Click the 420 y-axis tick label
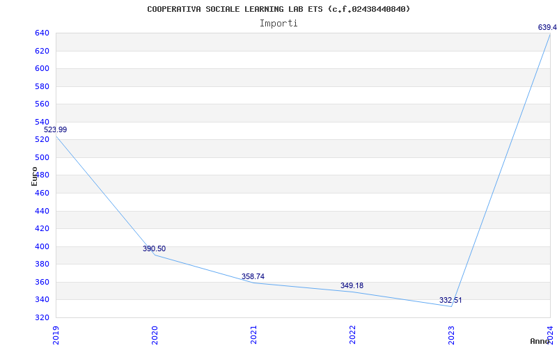The image size is (557, 348). click(42, 229)
